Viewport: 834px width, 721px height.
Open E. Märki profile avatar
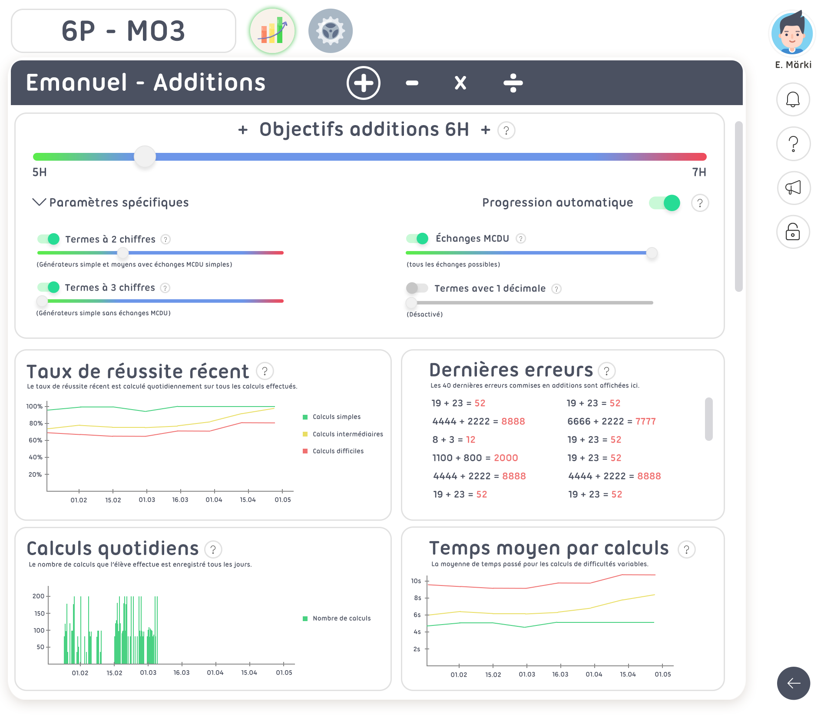(792, 34)
